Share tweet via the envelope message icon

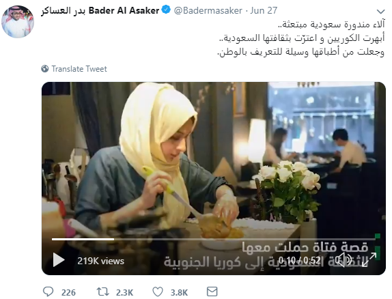(212, 291)
